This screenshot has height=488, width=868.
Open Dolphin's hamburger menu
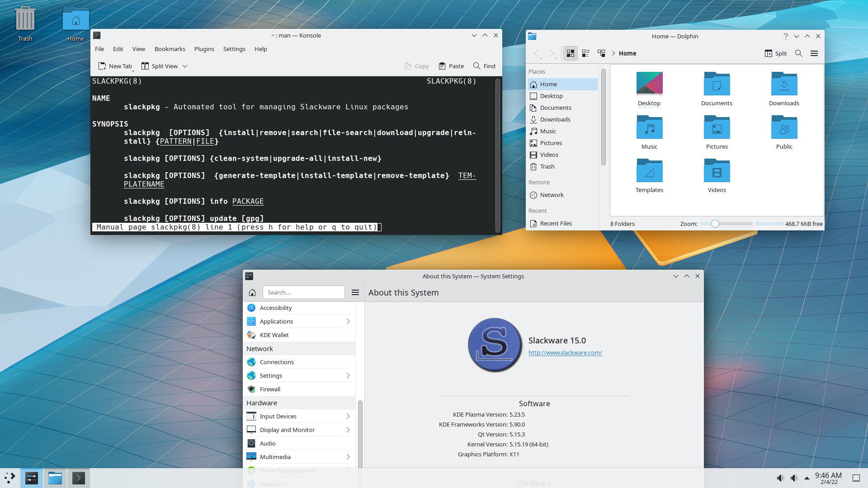(814, 53)
